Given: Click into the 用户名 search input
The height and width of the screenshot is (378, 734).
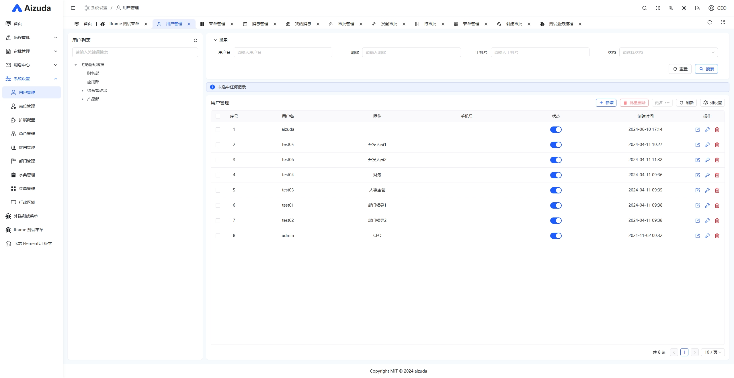Looking at the screenshot, I should coord(283,52).
